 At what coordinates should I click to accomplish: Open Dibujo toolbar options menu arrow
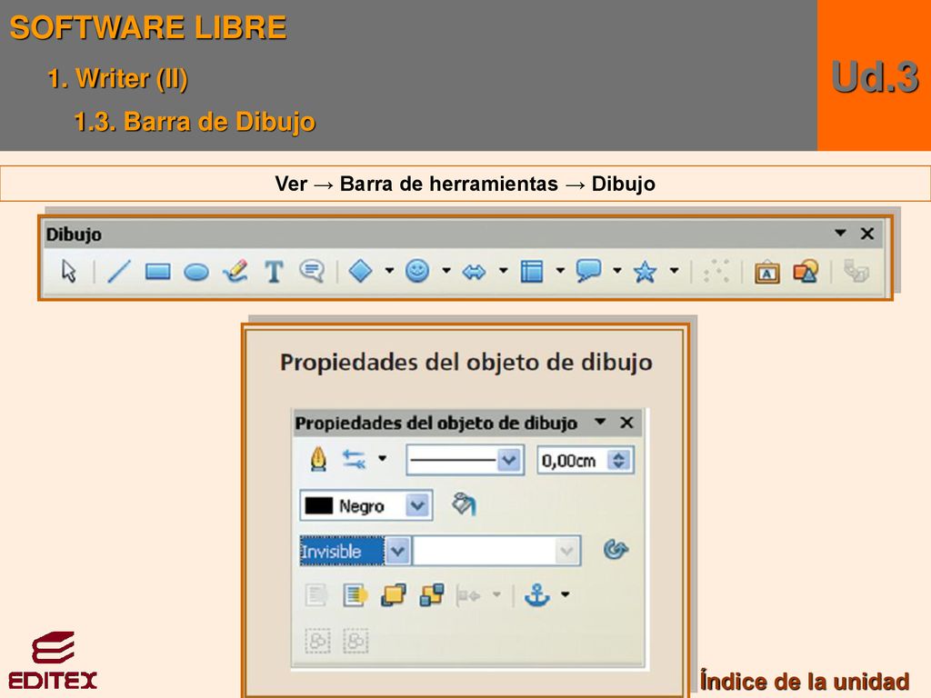(x=840, y=233)
